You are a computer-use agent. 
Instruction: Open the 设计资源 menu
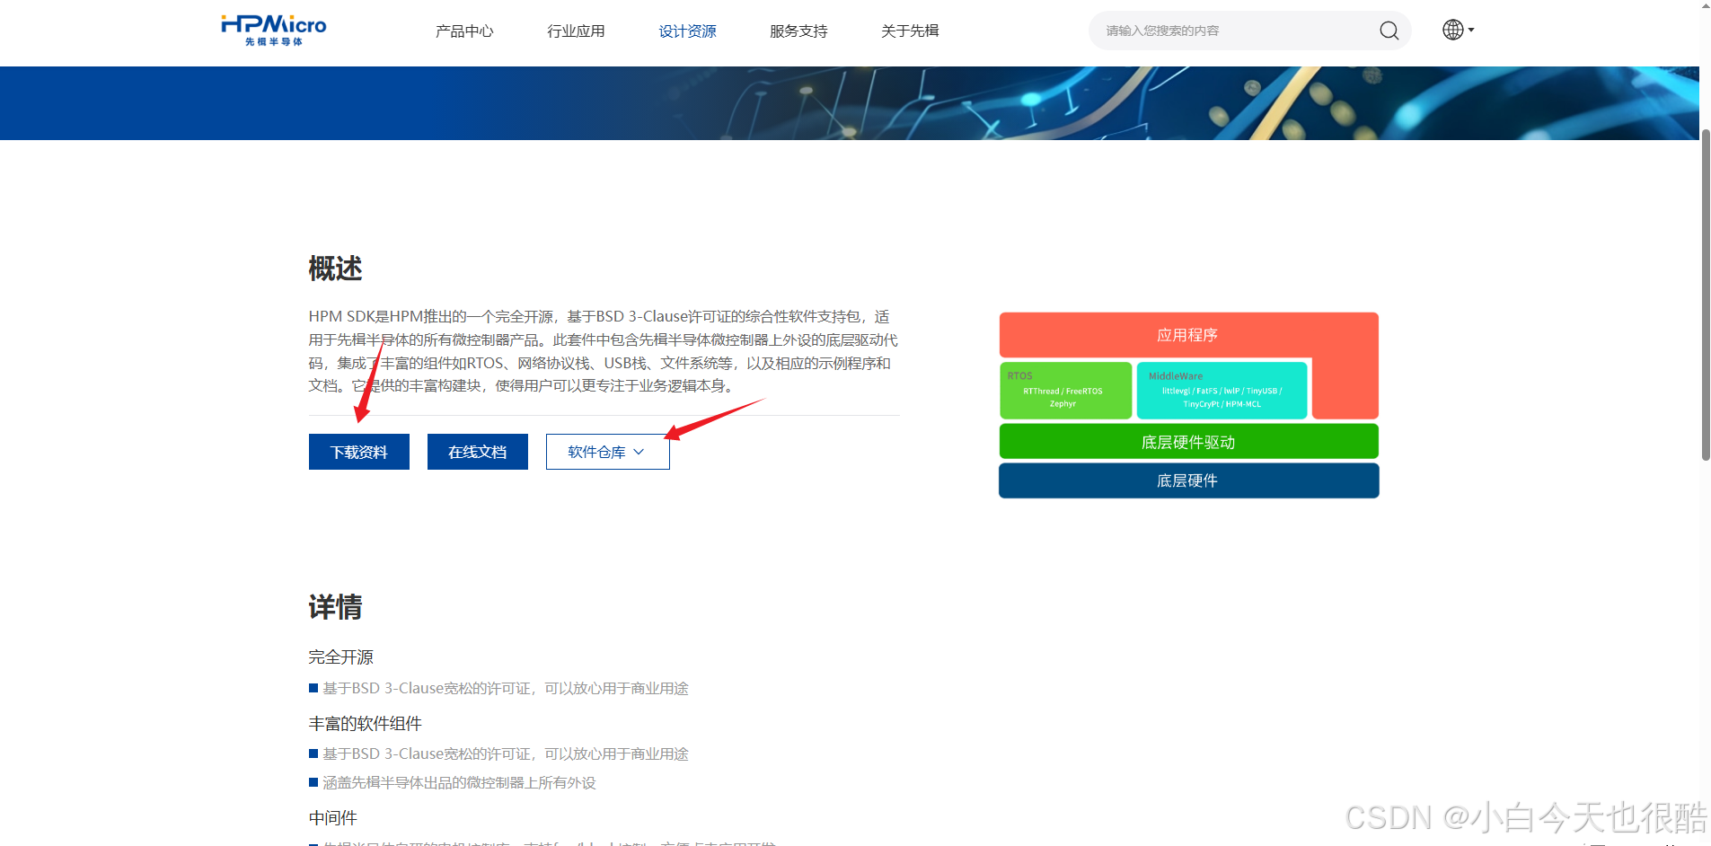(687, 31)
